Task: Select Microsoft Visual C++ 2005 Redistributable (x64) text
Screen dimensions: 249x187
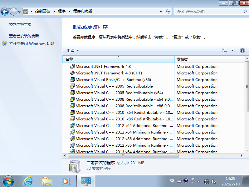Action: (x=119, y=93)
